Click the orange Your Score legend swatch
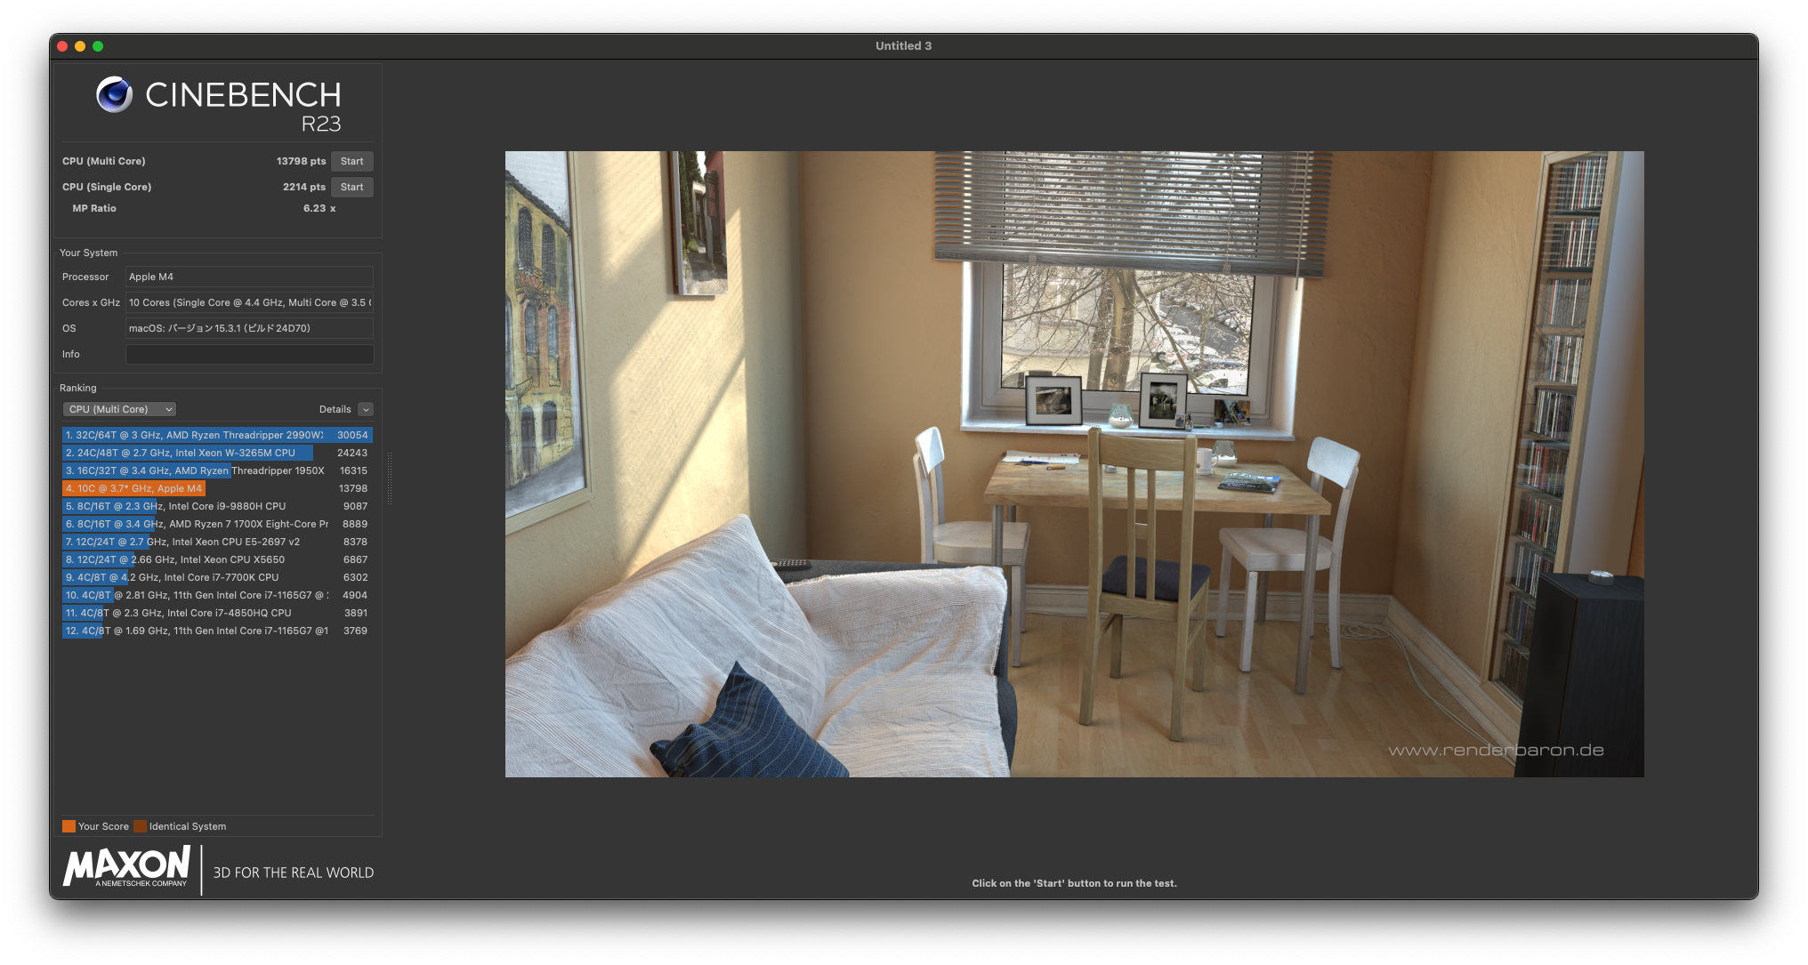The width and height of the screenshot is (1808, 965). (x=69, y=826)
